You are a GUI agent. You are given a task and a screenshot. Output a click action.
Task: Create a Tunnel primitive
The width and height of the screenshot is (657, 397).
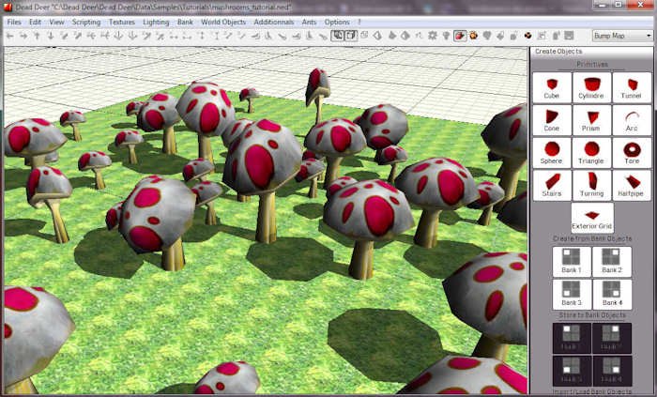pyautogui.click(x=632, y=87)
